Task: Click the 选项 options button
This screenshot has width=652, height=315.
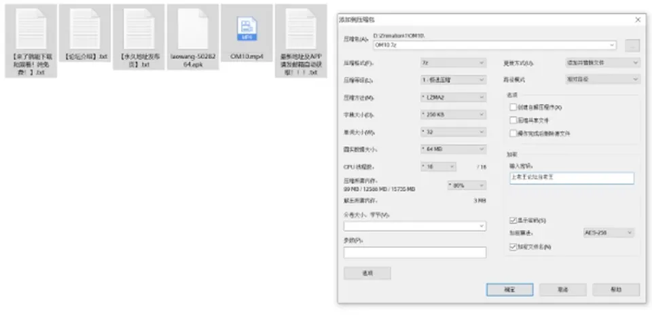Action: coord(367,273)
